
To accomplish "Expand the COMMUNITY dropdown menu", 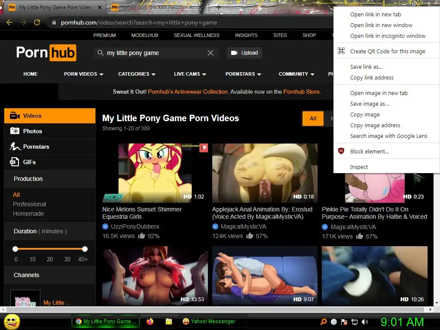I will click(296, 74).
